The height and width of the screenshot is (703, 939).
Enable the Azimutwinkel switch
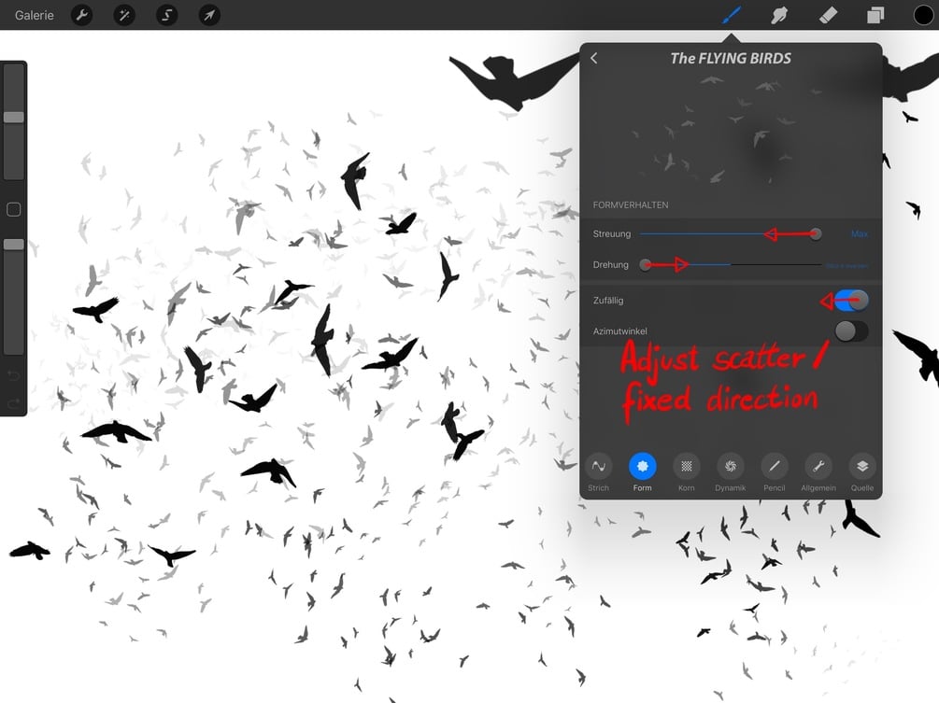851,330
